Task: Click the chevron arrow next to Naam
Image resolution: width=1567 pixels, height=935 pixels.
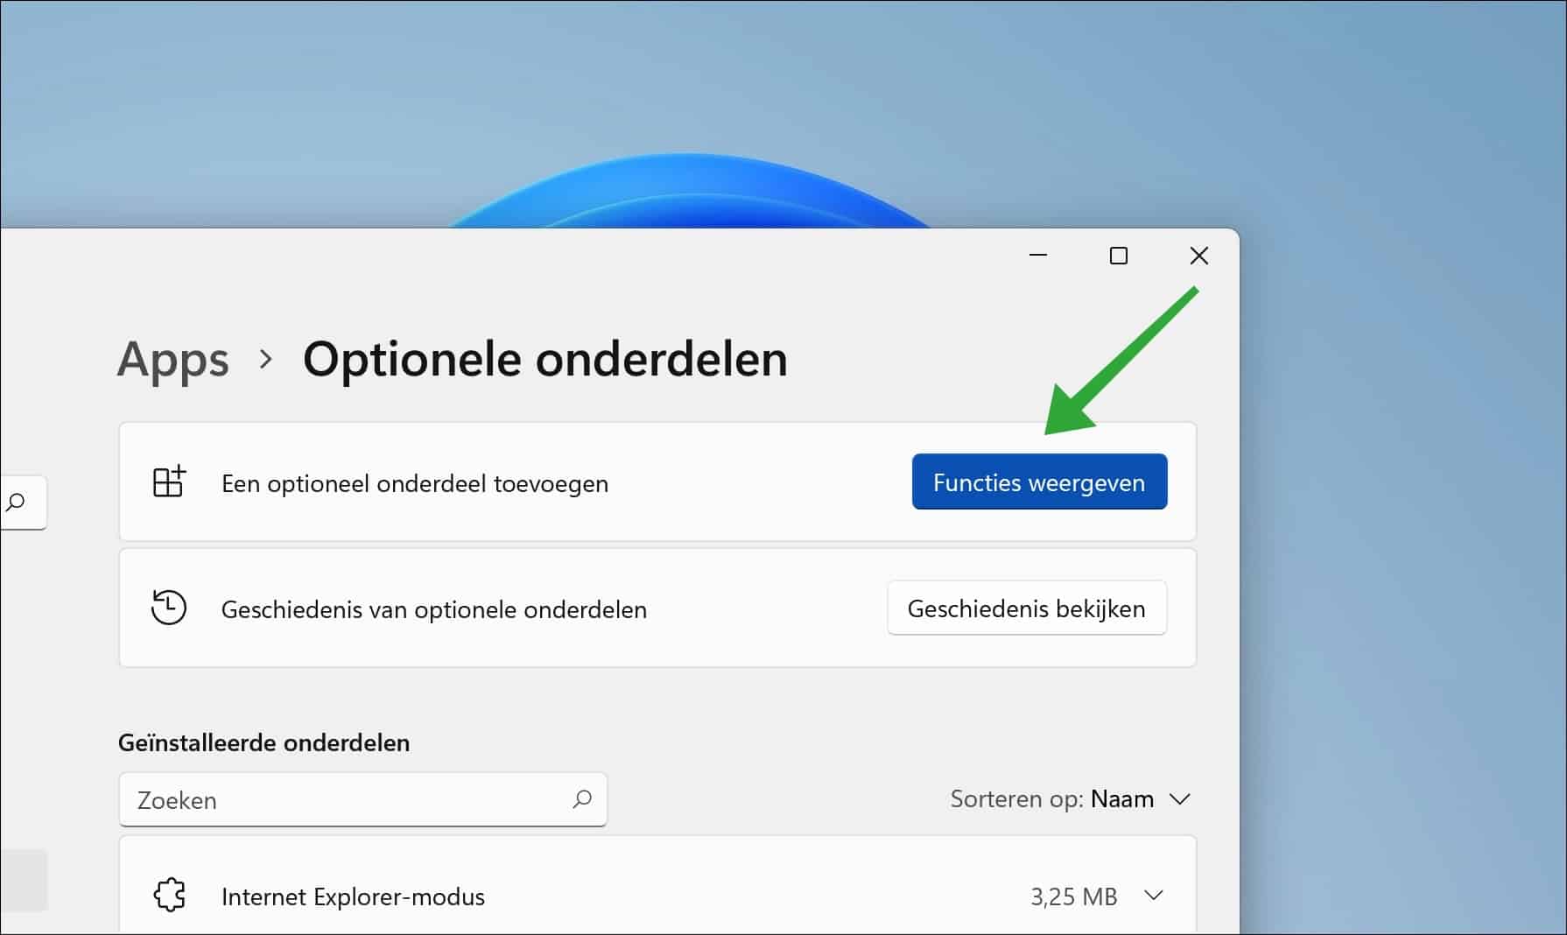Action: (1180, 799)
